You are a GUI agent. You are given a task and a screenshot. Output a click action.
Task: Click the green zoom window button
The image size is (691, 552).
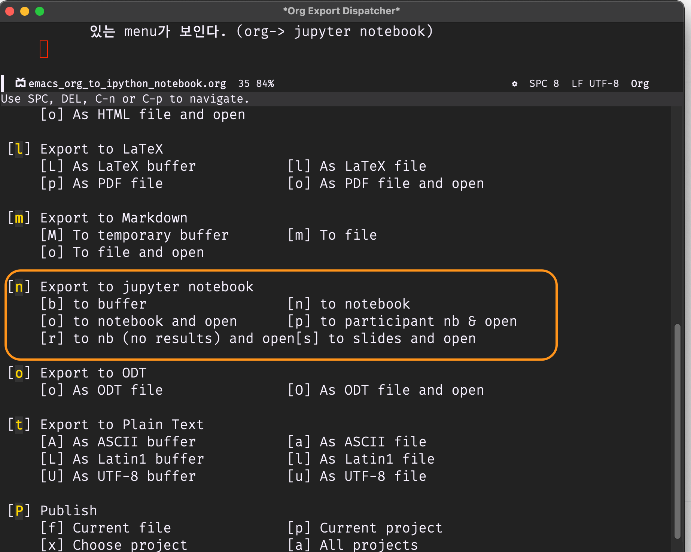(x=40, y=11)
